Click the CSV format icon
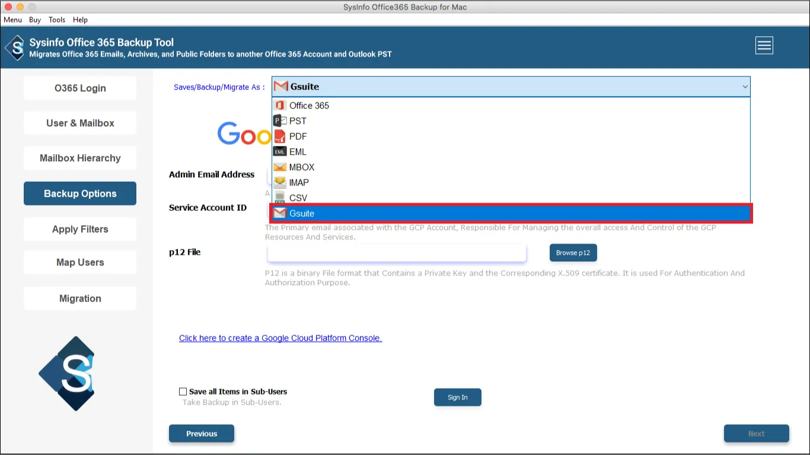 click(x=280, y=198)
